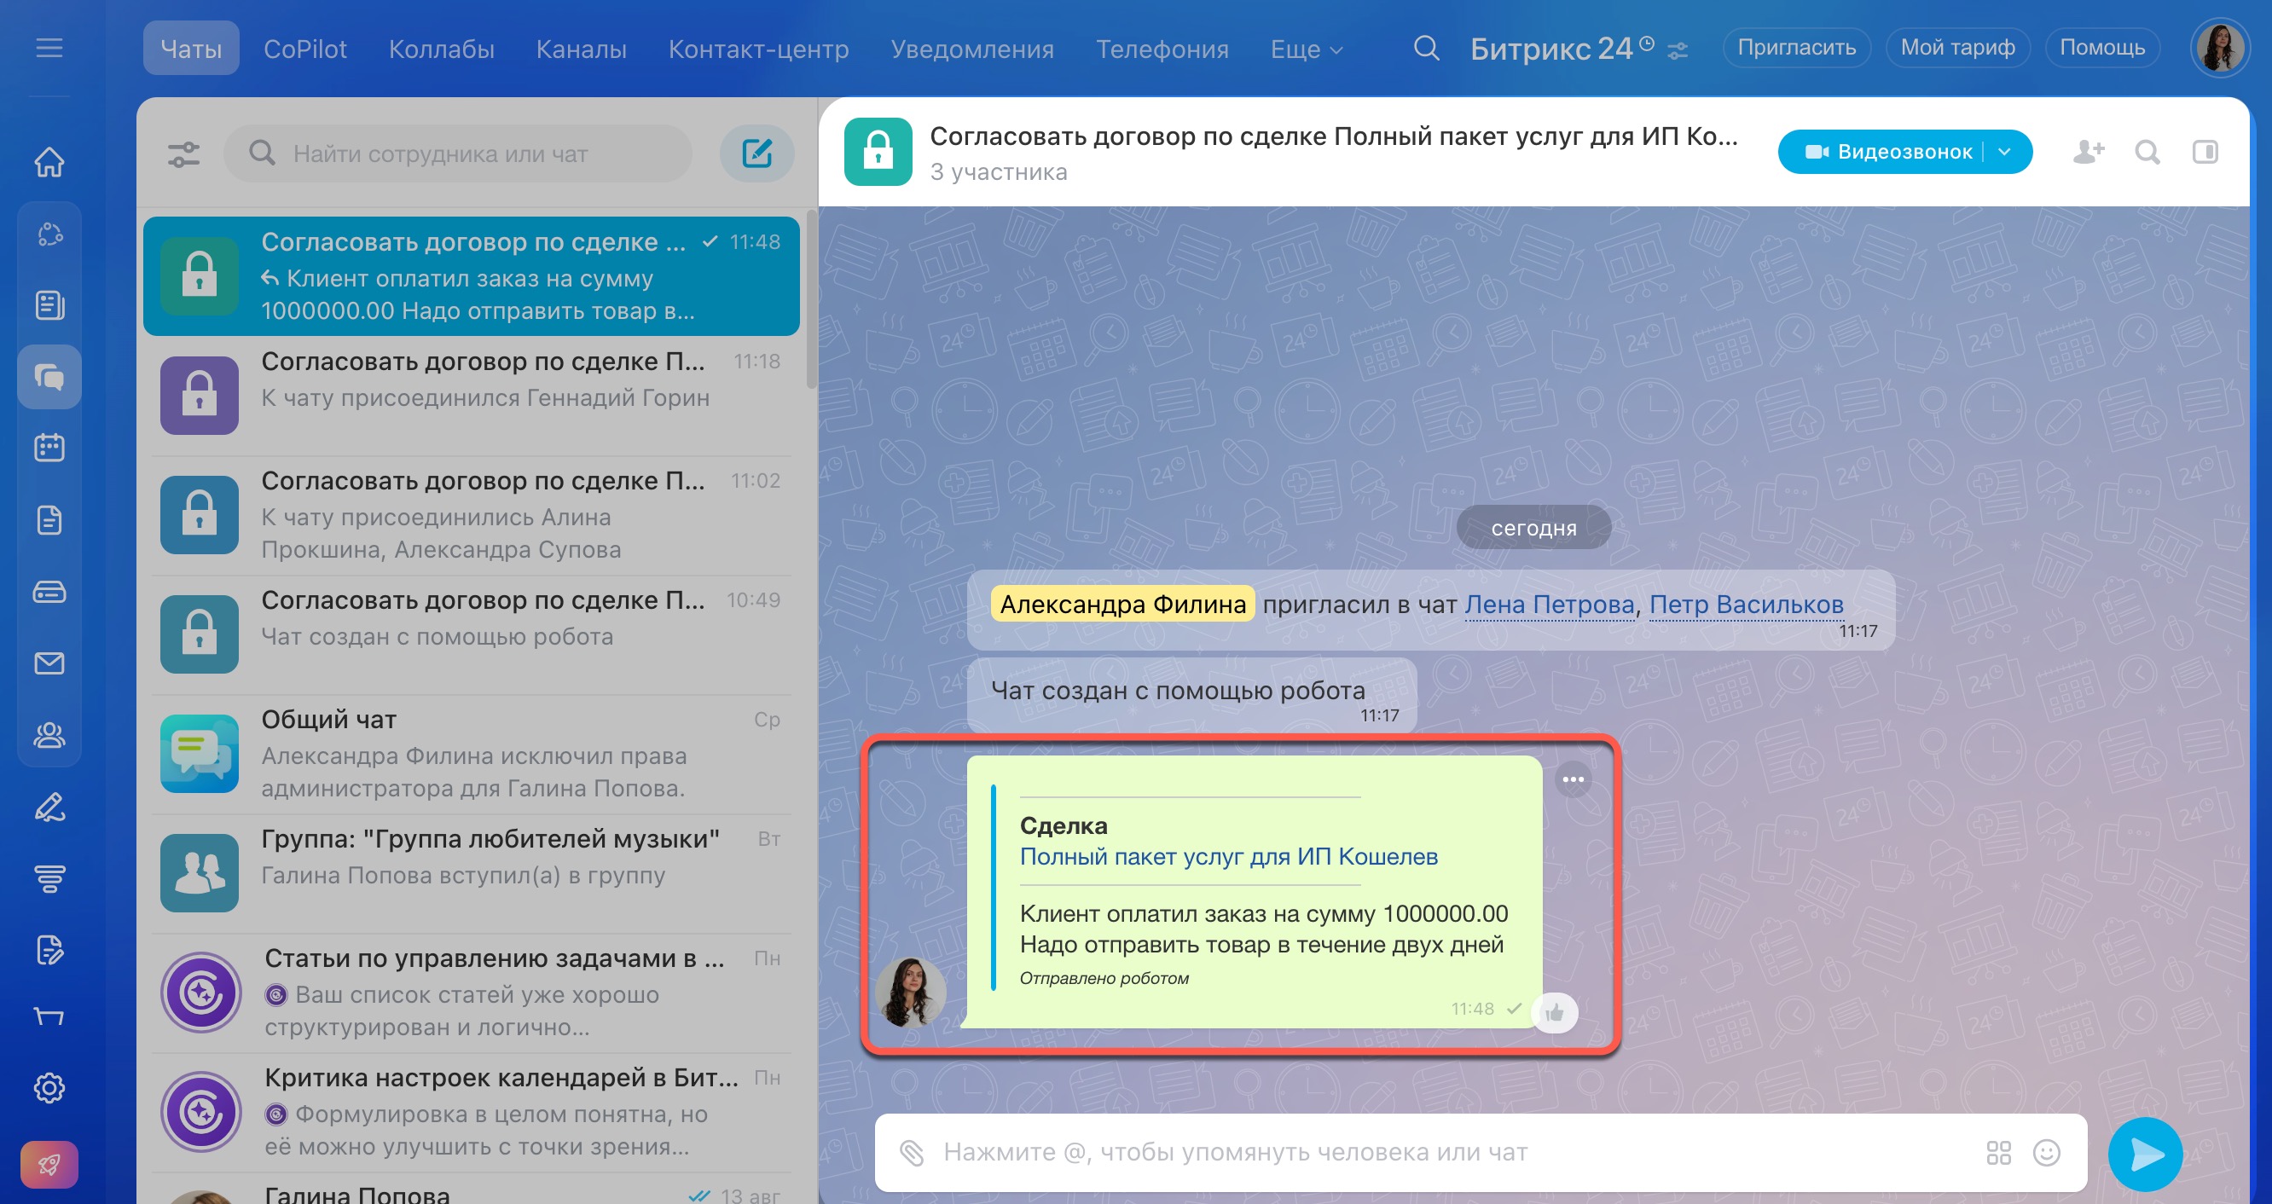Send the message with blue arrow
This screenshot has width=2272, height=1204.
coord(2145,1154)
